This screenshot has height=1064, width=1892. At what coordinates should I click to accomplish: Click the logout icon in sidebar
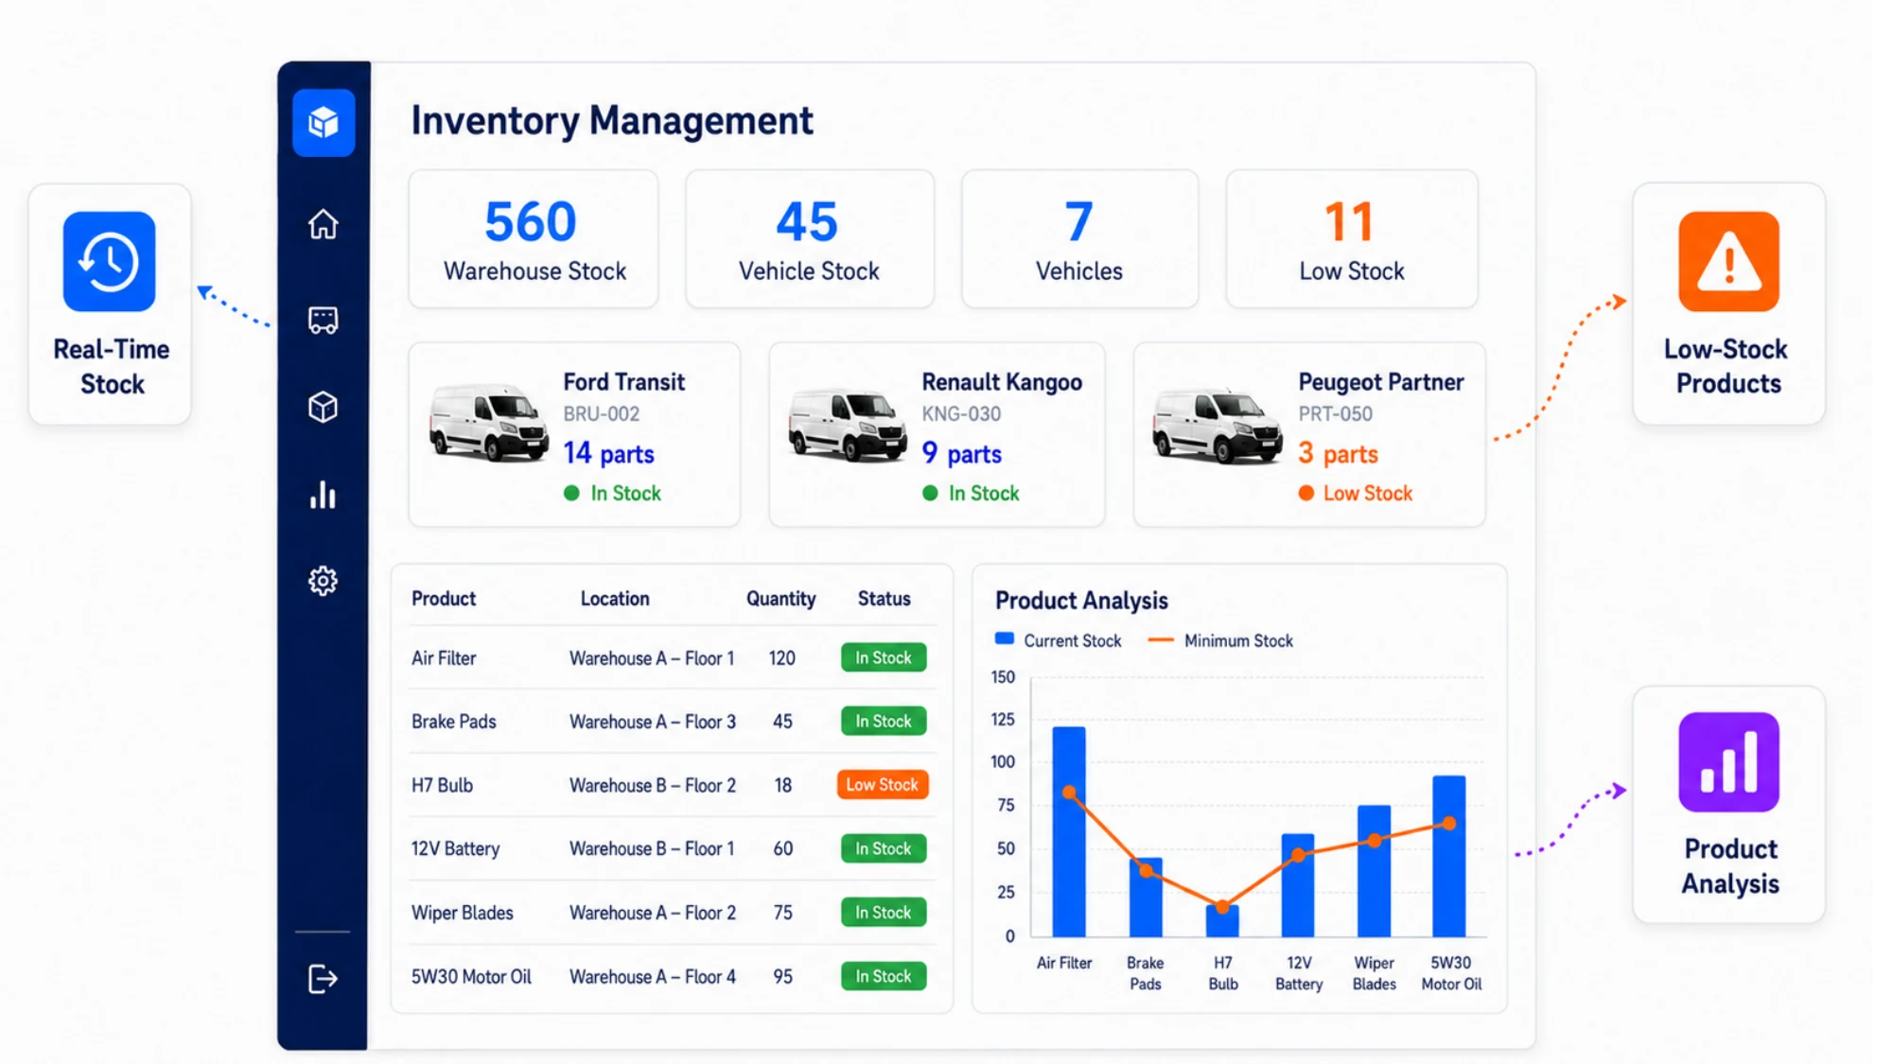[324, 979]
